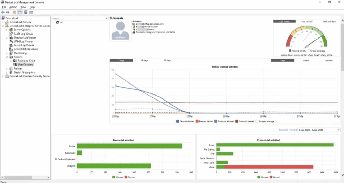Expand the Relations Chart node

point(11,61)
